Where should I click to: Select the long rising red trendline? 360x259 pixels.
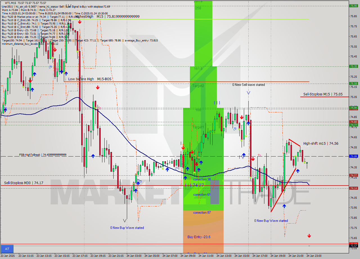283,190
